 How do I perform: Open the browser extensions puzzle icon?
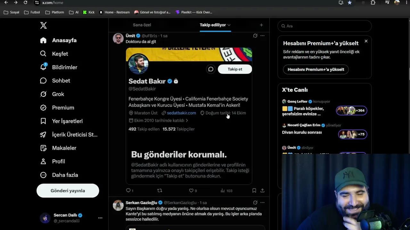pyautogui.click(x=373, y=3)
